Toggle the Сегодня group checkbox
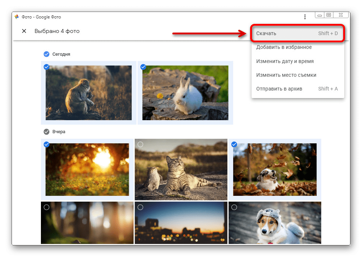 pyautogui.click(x=46, y=54)
